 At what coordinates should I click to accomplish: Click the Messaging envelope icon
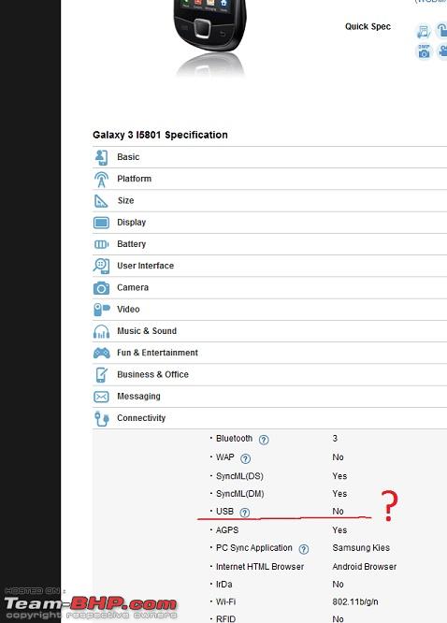(x=101, y=397)
